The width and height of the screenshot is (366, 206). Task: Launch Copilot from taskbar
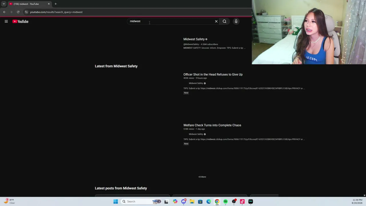[x=175, y=201]
